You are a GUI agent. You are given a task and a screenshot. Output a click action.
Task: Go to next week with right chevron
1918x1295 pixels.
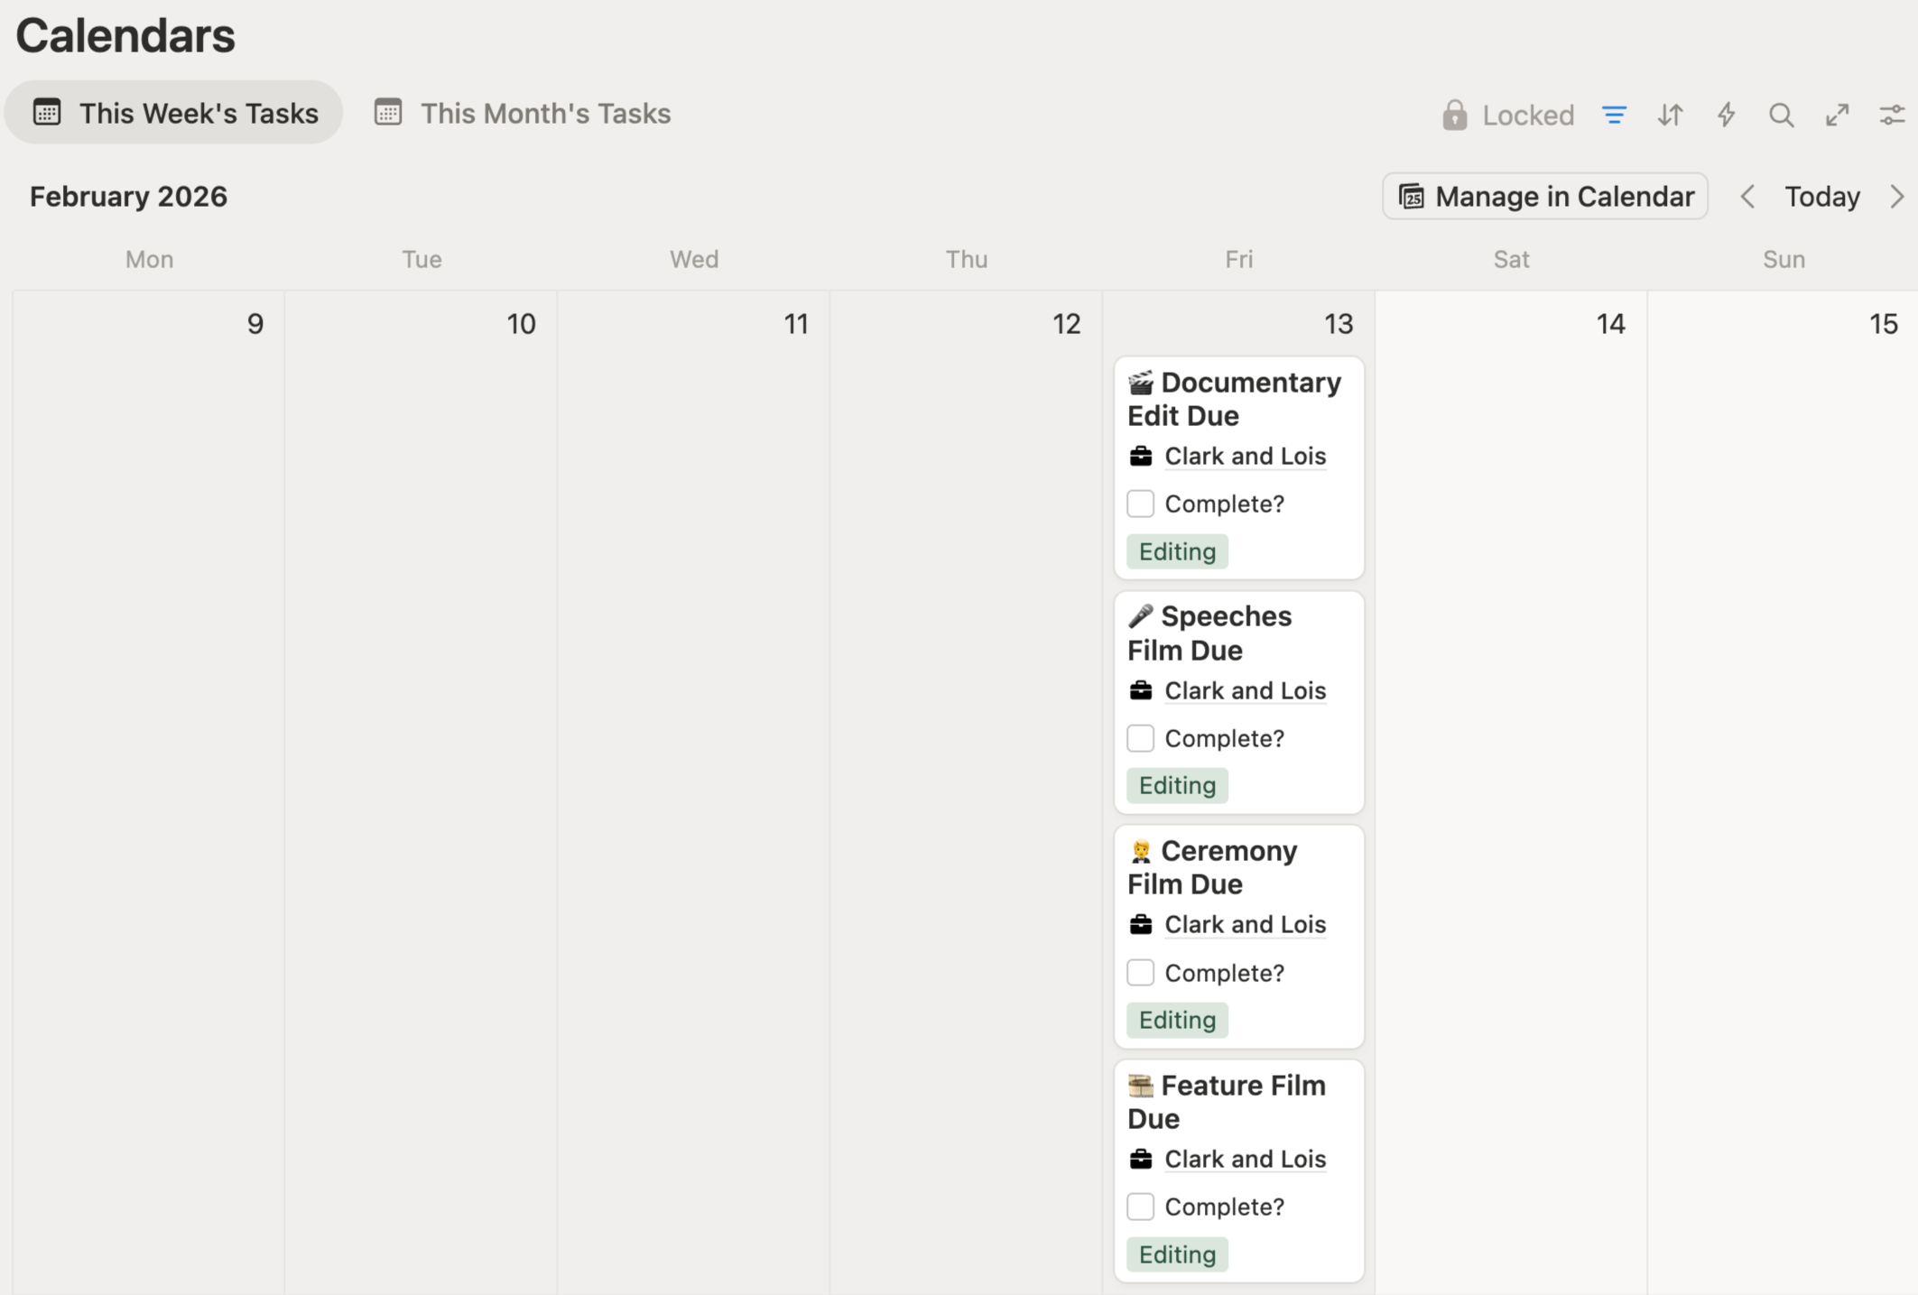[1896, 196]
